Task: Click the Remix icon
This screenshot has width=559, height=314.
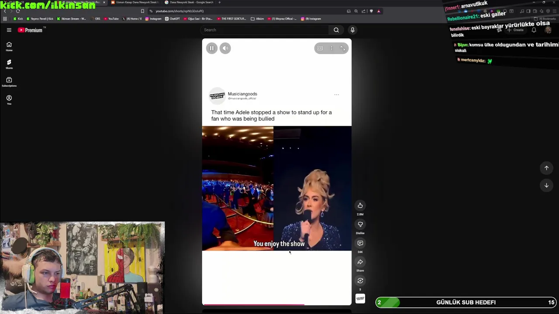Action: (360, 280)
